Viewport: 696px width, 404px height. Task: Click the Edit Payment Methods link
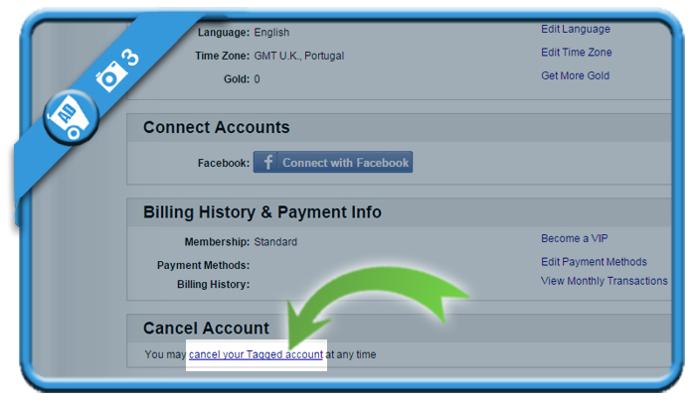594,262
